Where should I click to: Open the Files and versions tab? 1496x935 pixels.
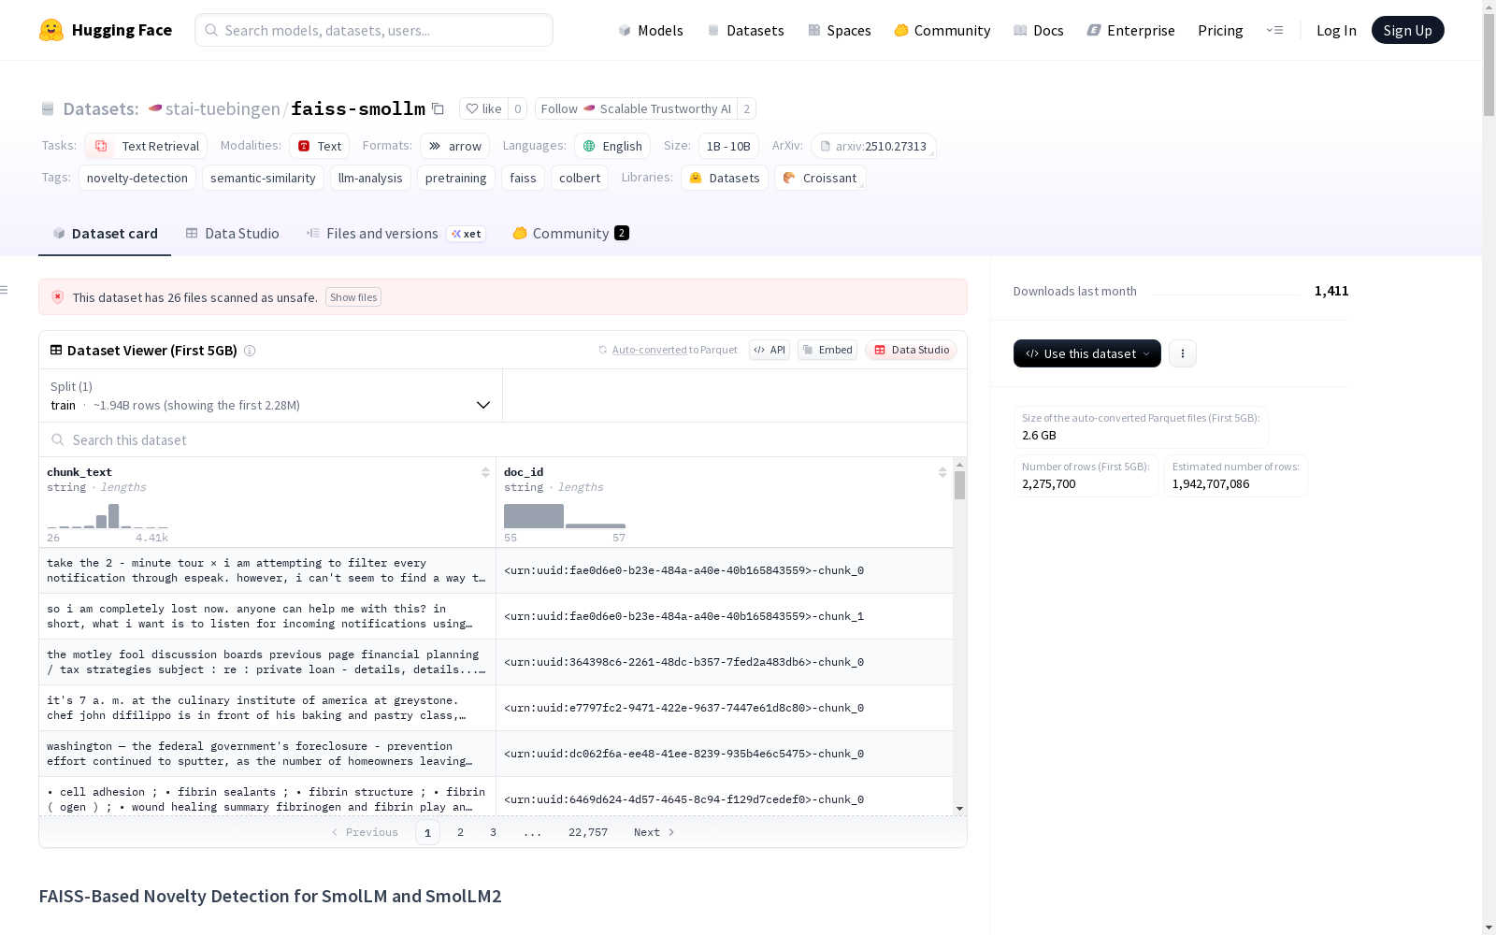396,234
